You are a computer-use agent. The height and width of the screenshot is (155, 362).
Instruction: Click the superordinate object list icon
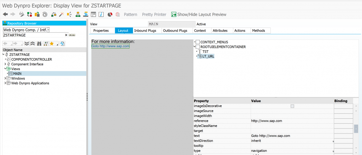(x=46, y=43)
